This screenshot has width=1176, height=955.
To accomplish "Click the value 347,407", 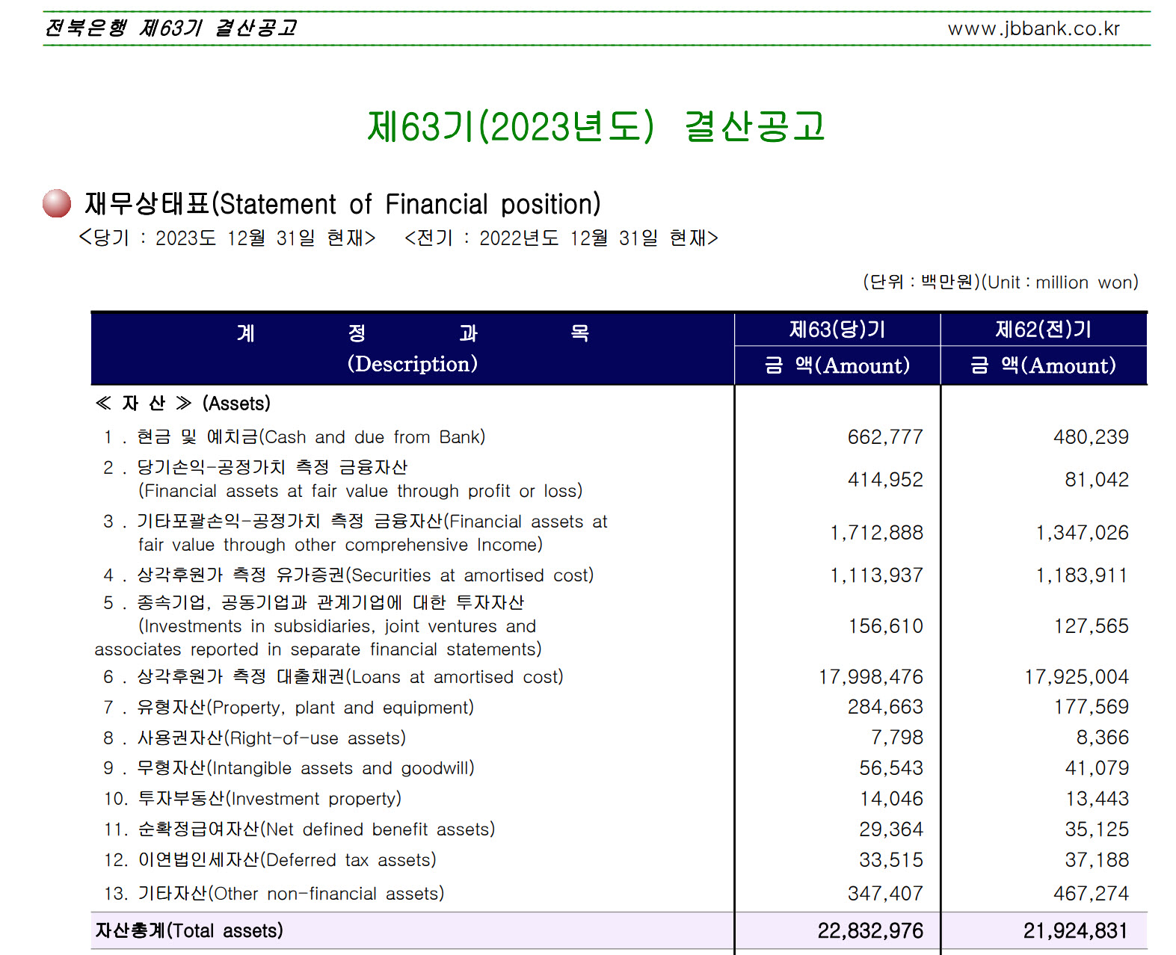I will click(x=885, y=894).
